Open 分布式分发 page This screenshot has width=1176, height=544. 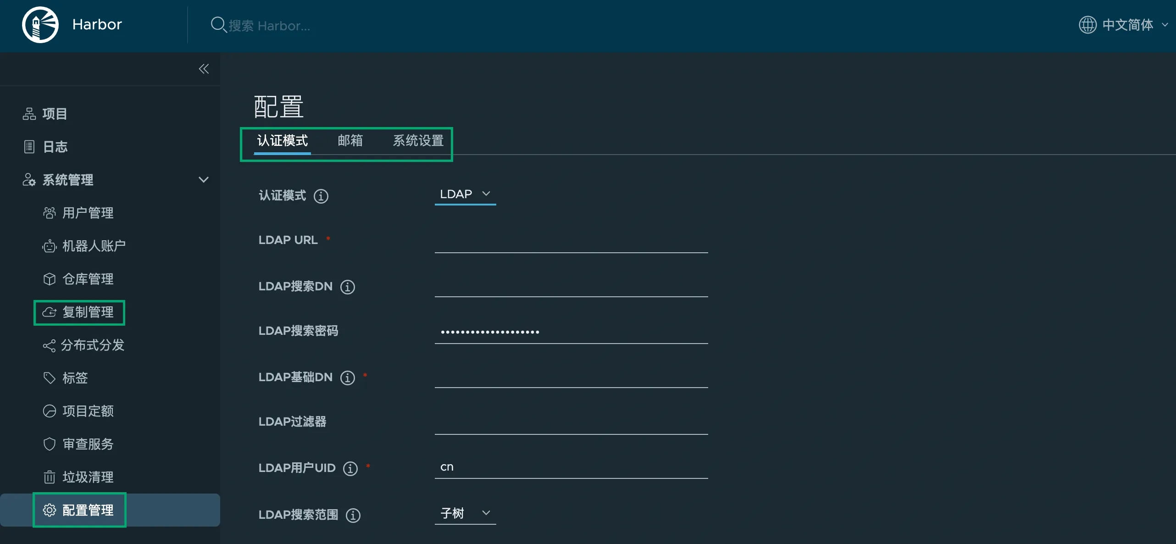point(93,345)
